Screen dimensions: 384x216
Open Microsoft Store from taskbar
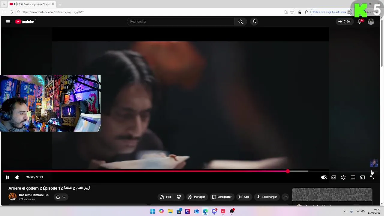click(179, 211)
